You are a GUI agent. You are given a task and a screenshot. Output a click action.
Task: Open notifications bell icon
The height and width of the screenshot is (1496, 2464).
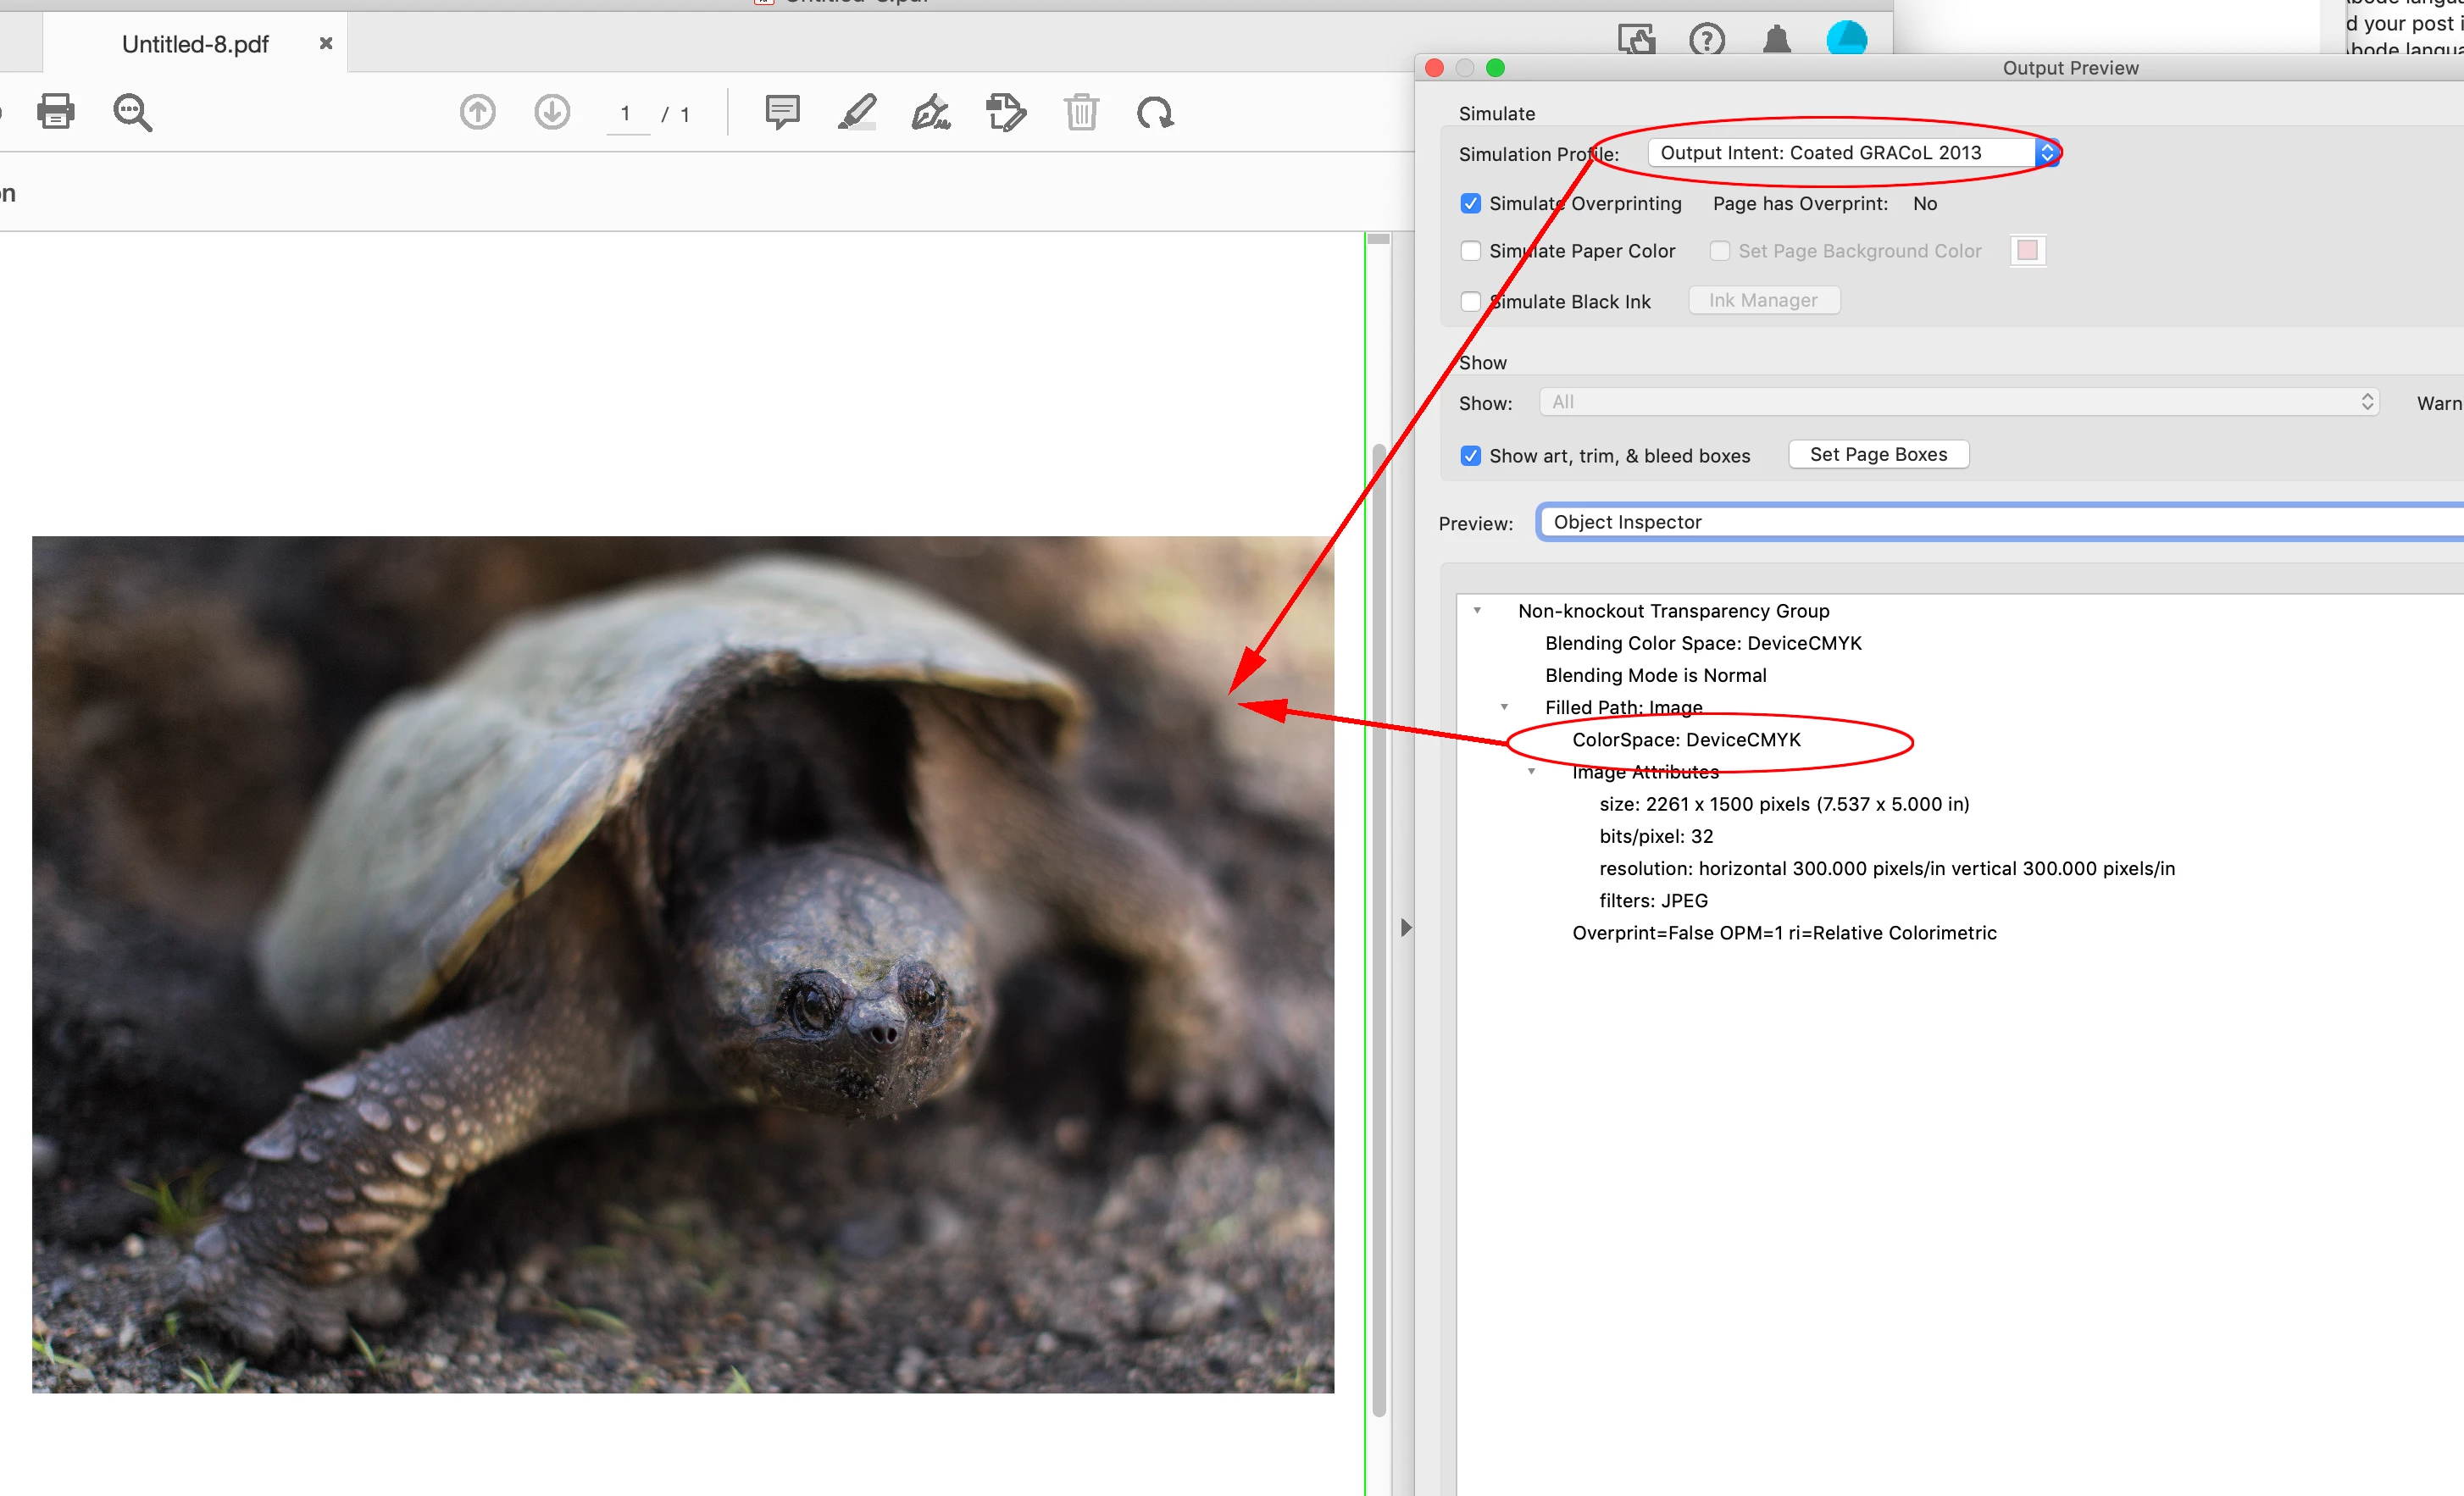tap(1776, 40)
